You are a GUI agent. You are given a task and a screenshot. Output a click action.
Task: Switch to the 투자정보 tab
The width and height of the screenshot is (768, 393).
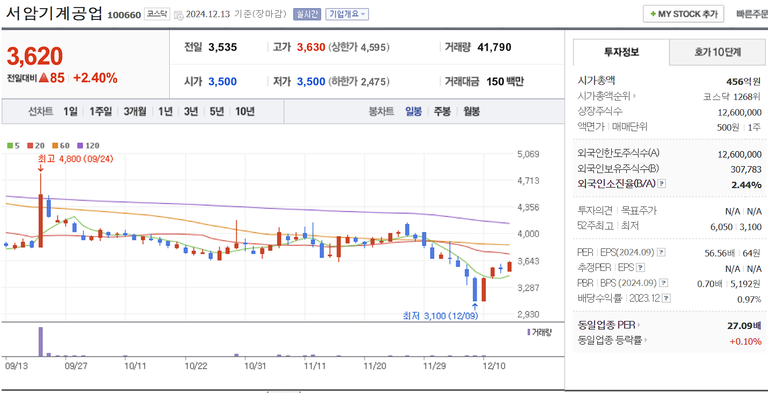click(x=621, y=52)
